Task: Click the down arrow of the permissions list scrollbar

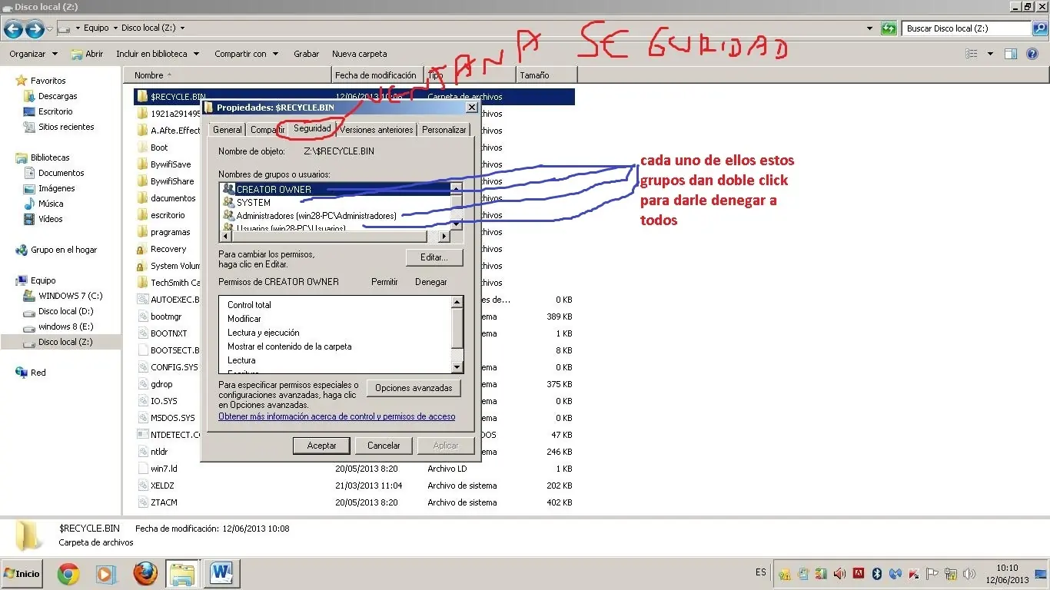Action: 457,367
